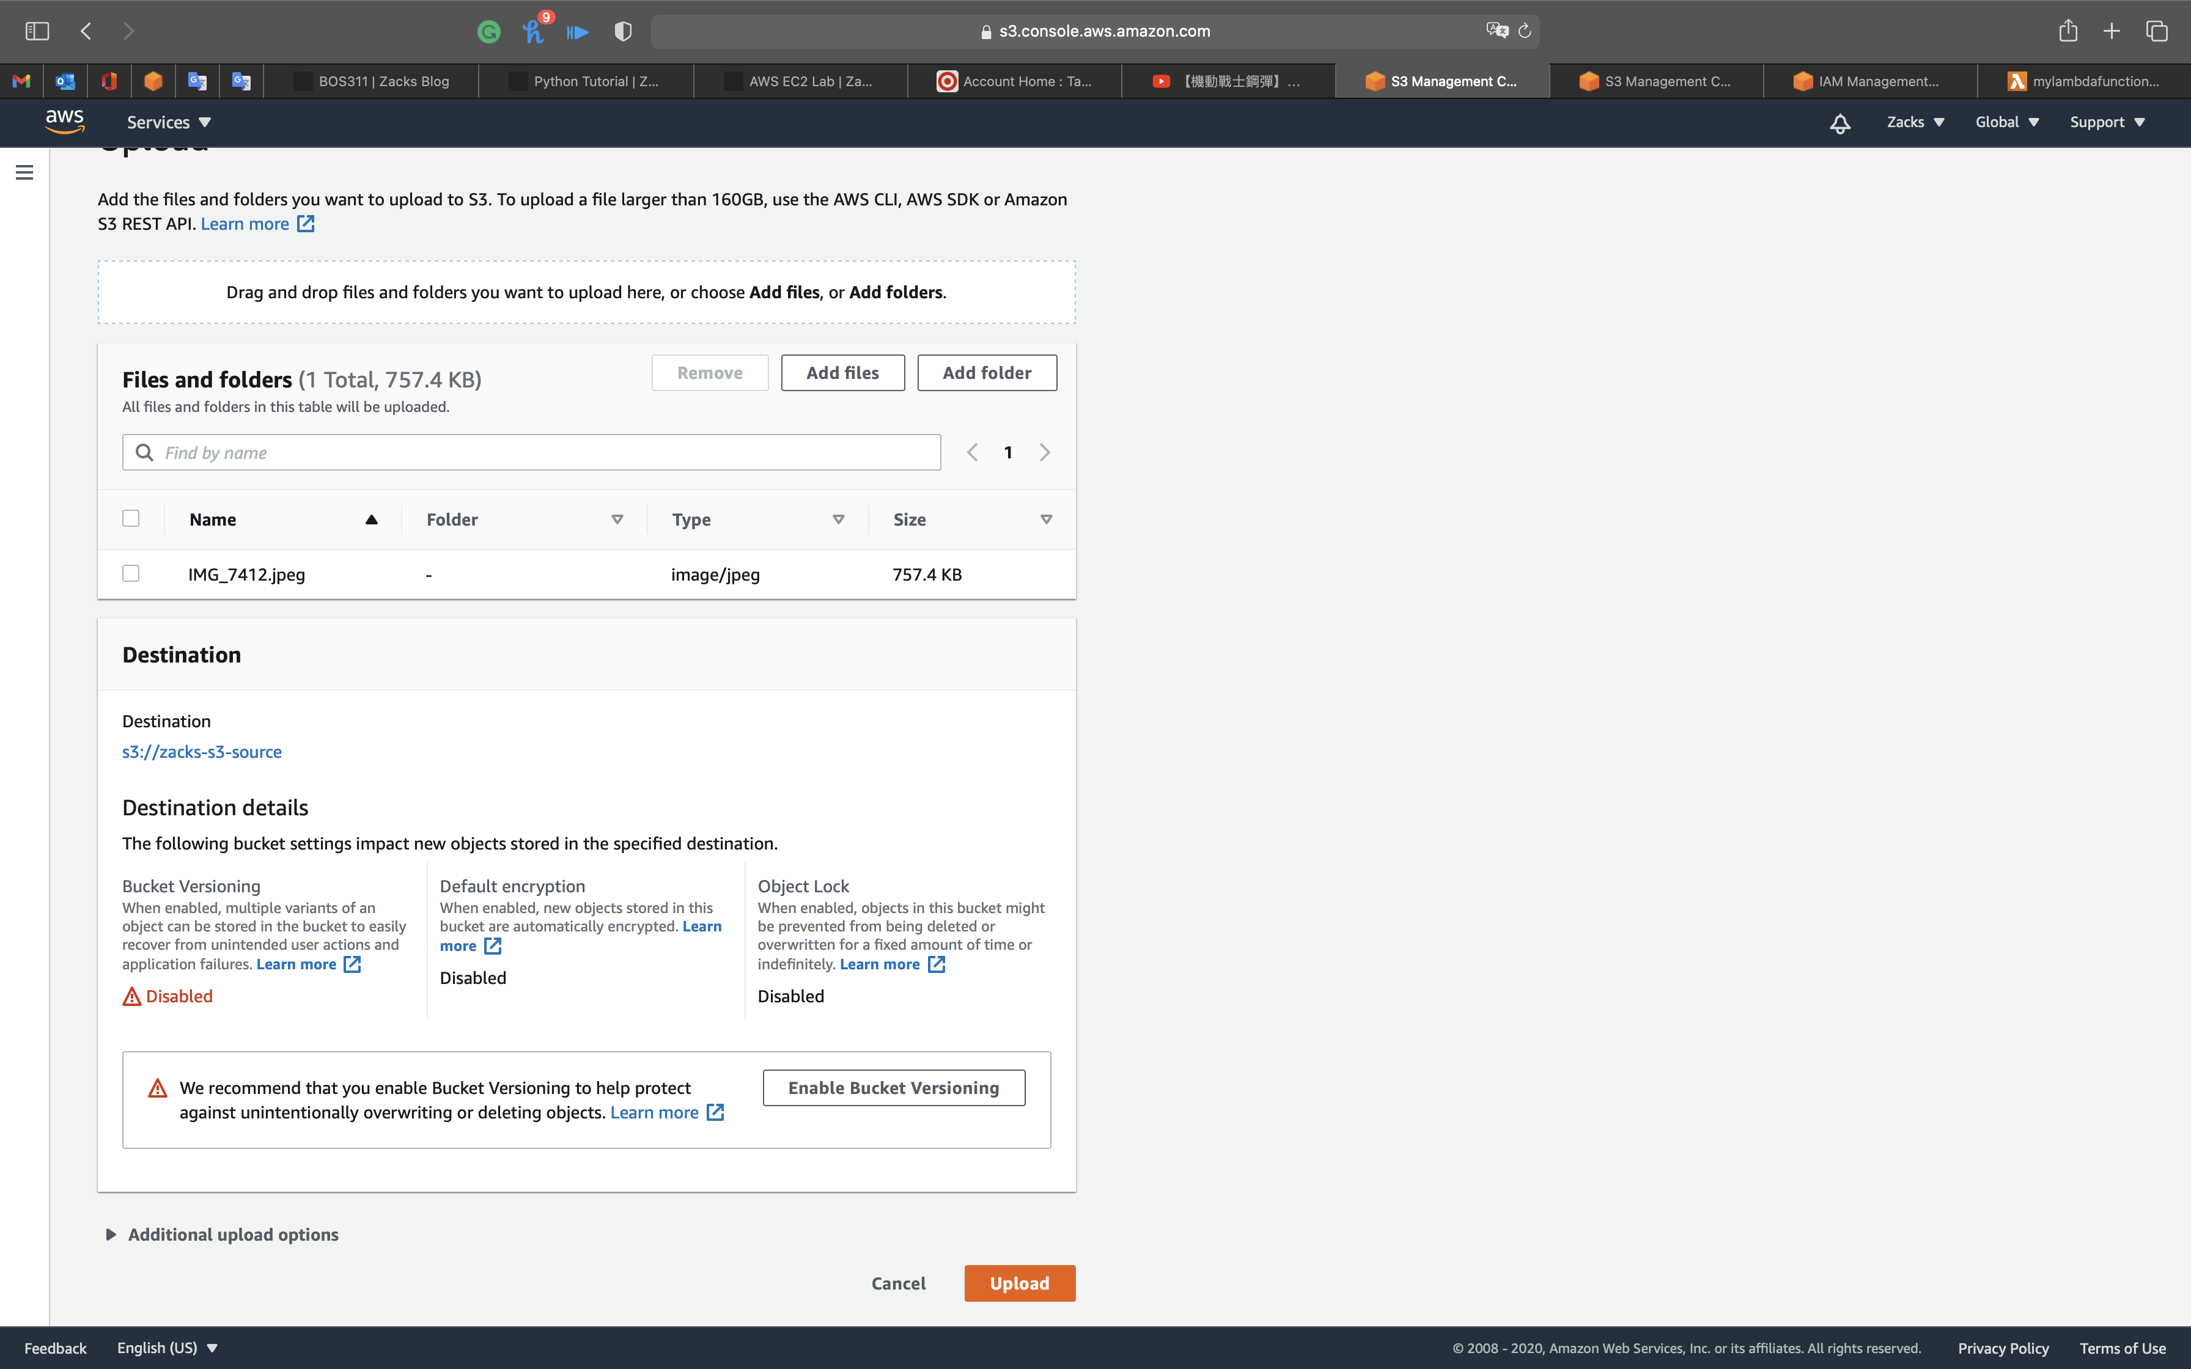Open the left hamburger navigation menu
Image resolution: width=2191 pixels, height=1369 pixels.
click(24, 172)
